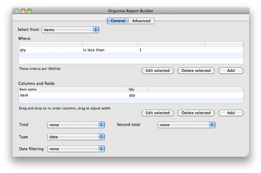The height and width of the screenshot is (173, 261).
Task: Click the yellow minimize button in title bar
Action: [23, 10]
